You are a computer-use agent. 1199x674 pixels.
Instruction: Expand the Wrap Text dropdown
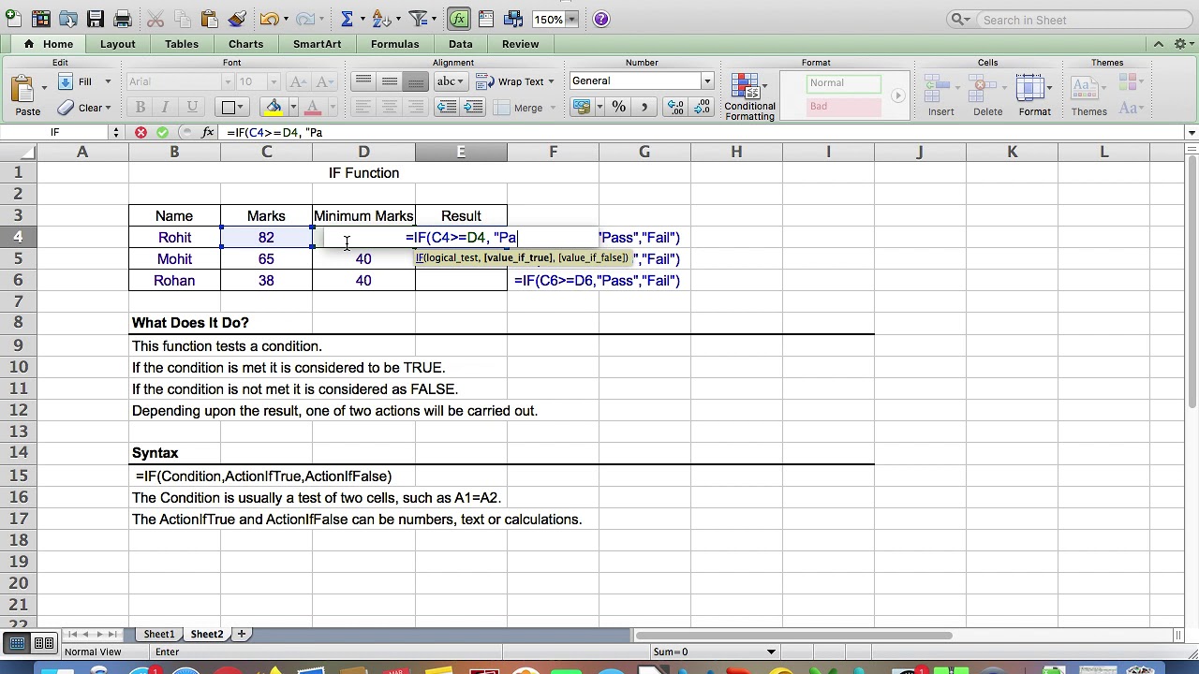point(551,81)
